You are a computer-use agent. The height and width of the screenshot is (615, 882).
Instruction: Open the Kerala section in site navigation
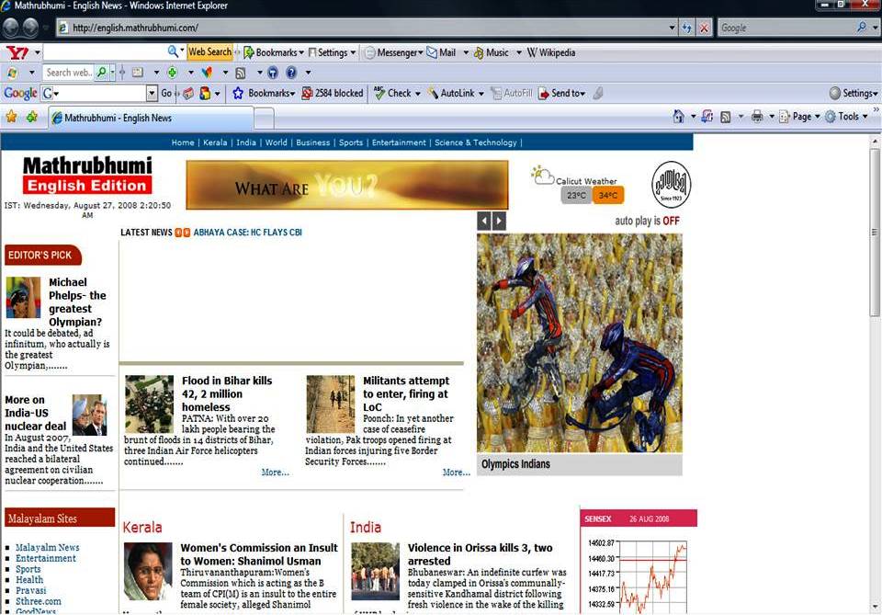coord(214,142)
